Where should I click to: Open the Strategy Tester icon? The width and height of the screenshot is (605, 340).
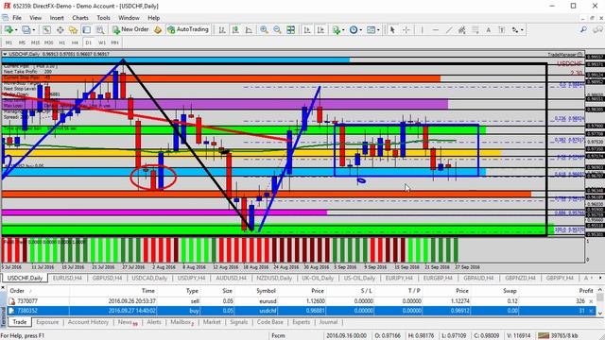pyautogui.click(x=100, y=29)
